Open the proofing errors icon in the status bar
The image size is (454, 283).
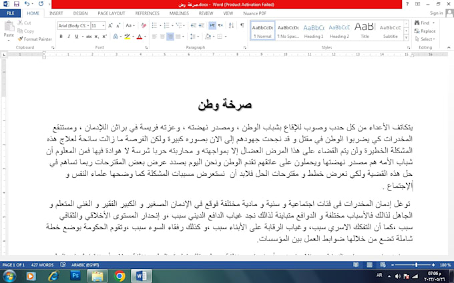tap(63, 265)
